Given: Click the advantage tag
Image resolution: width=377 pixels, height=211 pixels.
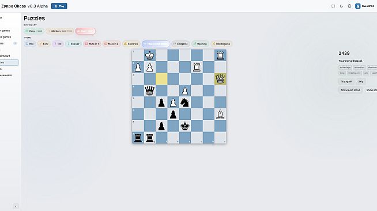Looking at the screenshot, I should coord(345,67).
